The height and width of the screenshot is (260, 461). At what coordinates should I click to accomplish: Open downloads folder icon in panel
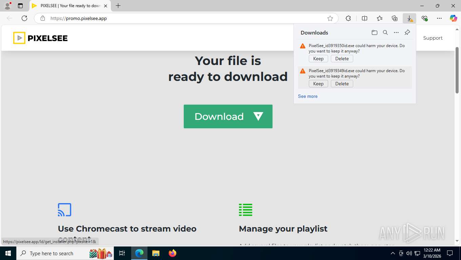click(374, 32)
